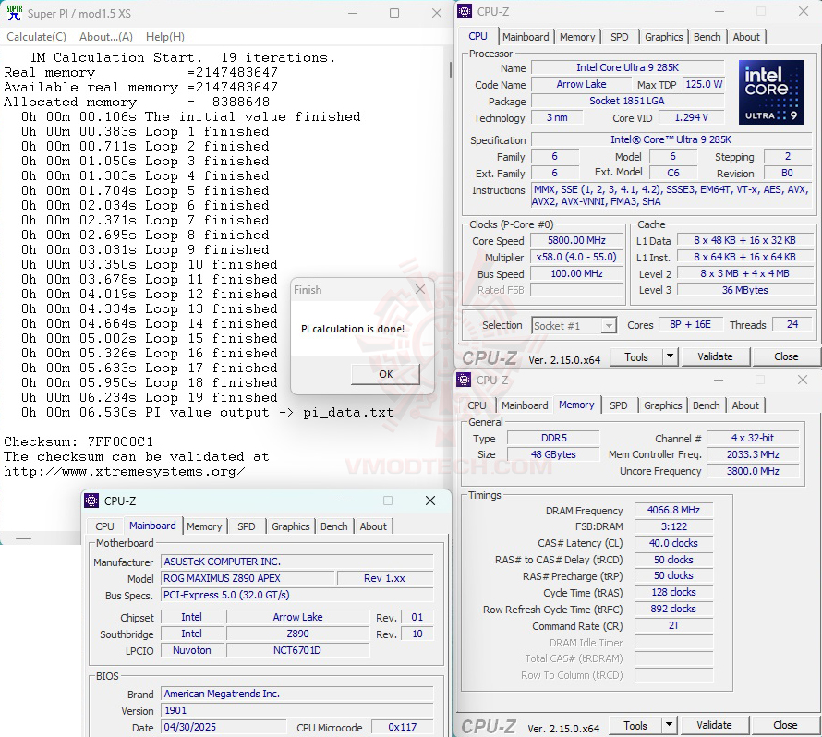The image size is (822, 737).
Task: Switch to the Bench tab in CPU-Z
Action: pos(707,36)
